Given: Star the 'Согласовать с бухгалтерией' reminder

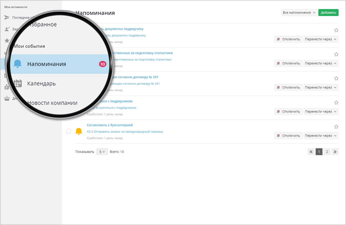Looking at the screenshot, I should pos(336,127).
